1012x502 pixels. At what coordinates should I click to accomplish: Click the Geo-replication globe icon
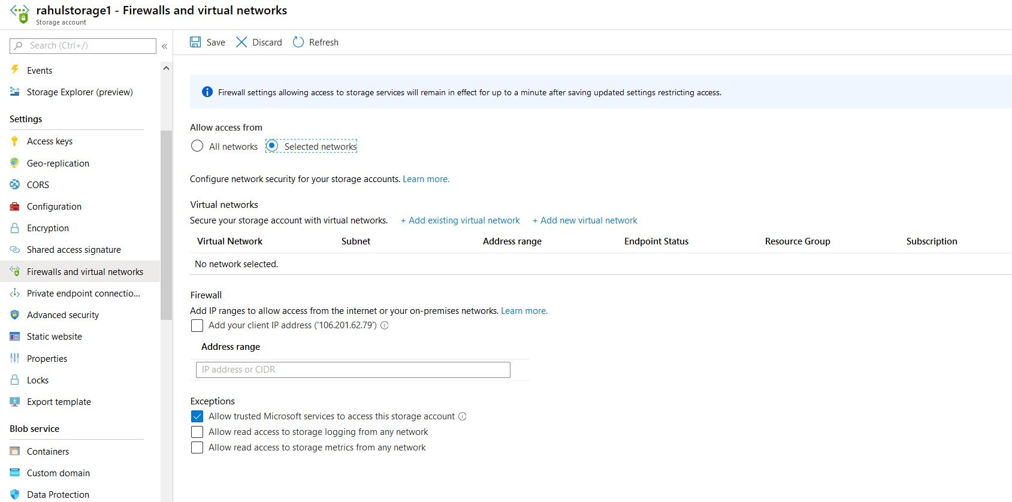click(15, 163)
